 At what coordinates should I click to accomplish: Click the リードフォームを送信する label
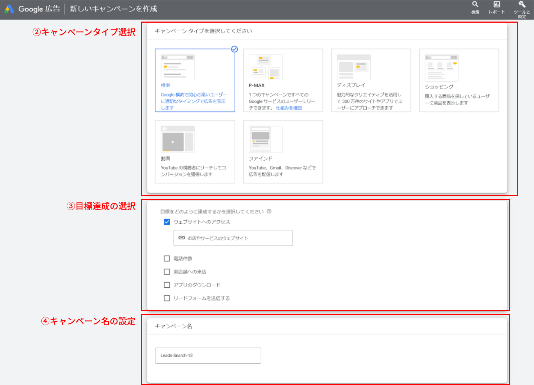tap(202, 298)
